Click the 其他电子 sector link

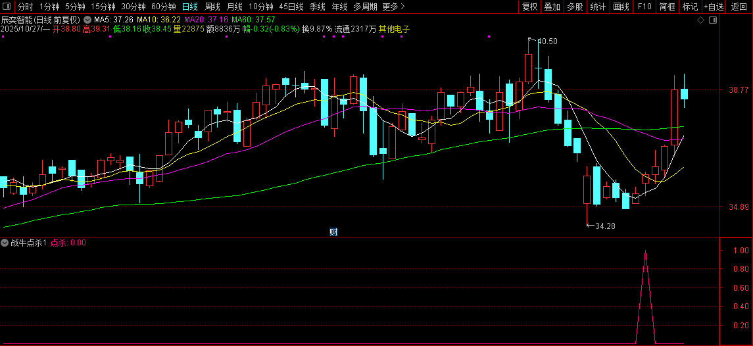395,30
